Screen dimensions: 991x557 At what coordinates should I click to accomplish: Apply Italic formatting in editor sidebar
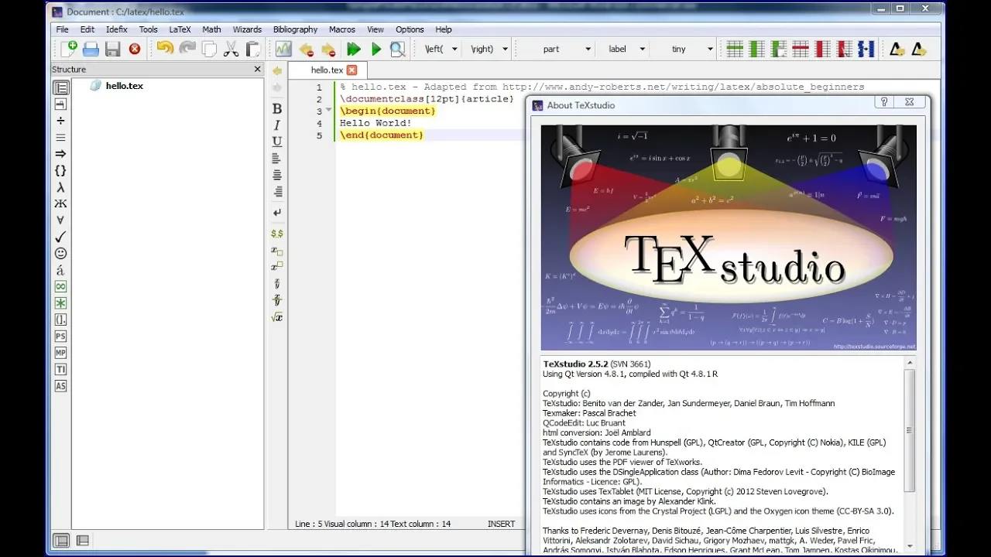coord(277,125)
